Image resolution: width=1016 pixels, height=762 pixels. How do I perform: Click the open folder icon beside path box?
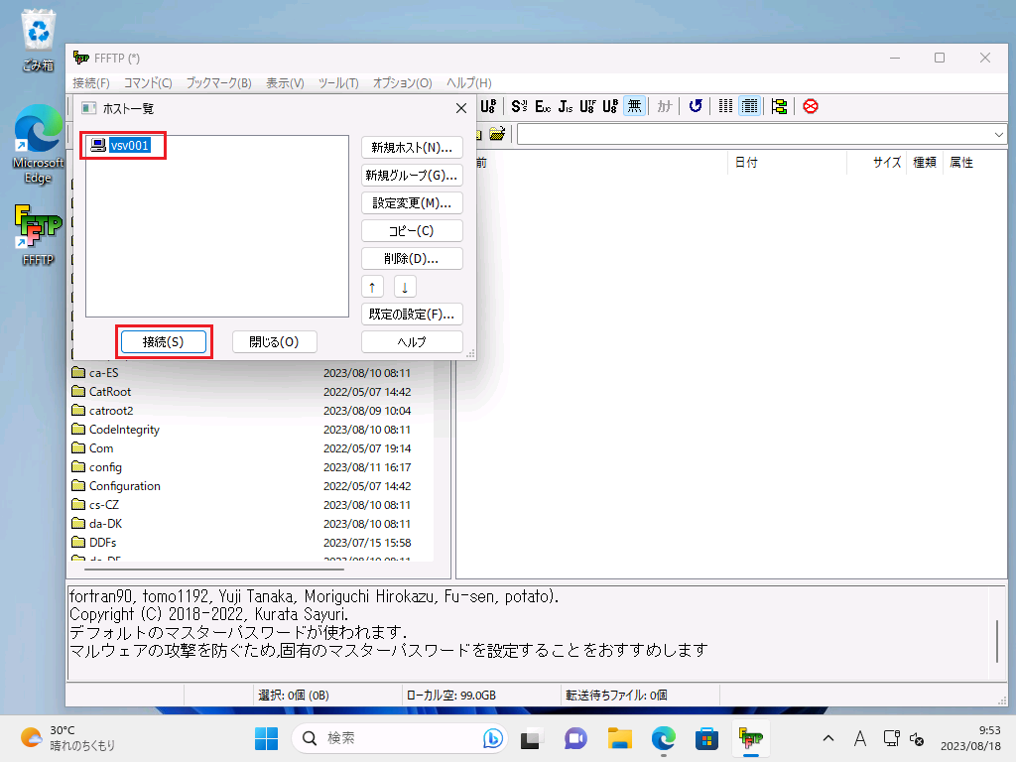[497, 134]
